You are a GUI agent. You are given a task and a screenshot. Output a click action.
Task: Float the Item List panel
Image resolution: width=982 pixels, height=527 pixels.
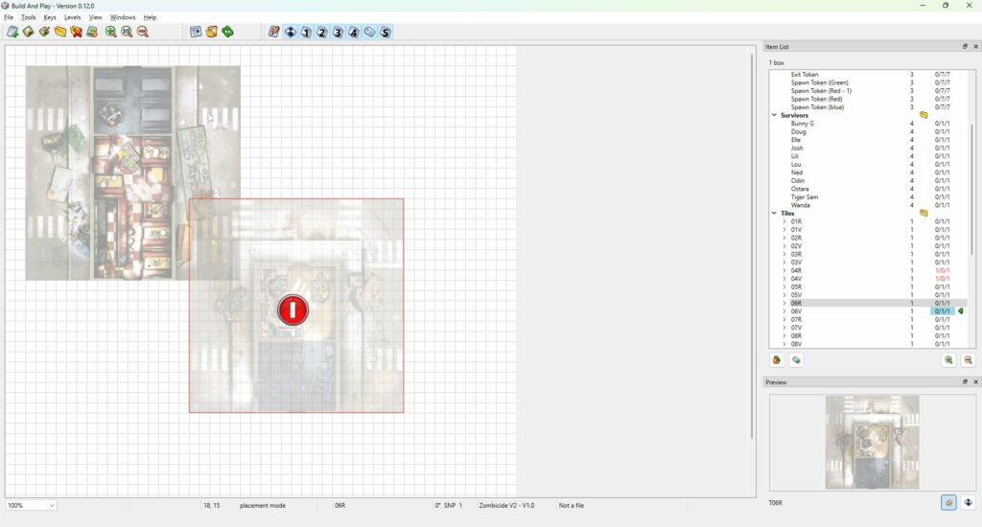[965, 46]
